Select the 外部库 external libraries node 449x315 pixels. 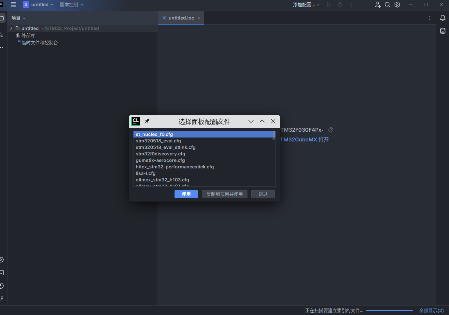pyautogui.click(x=25, y=35)
